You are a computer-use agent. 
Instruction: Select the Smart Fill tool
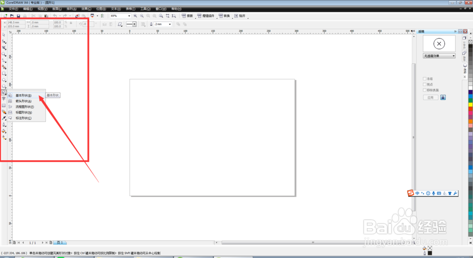click(4, 67)
